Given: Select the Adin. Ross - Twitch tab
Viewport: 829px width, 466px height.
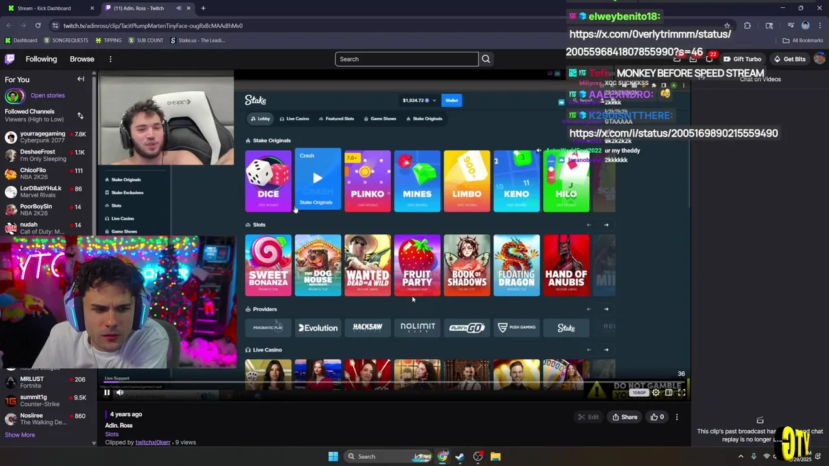Looking at the screenshot, I should coord(148,8).
